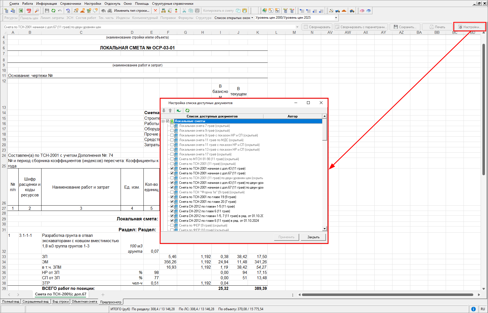Switch to 'Объектная смета' tab
The height and width of the screenshot is (313, 488).
pyautogui.click(x=84, y=302)
